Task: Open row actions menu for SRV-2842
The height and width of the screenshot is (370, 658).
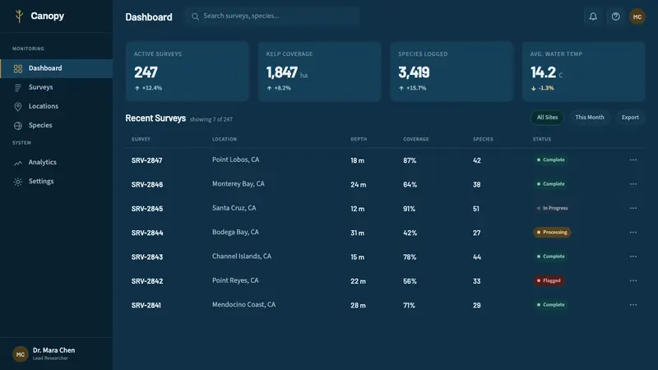Action: [633, 280]
